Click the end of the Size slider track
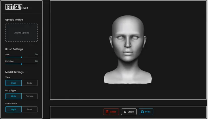Image resolution: width=208 pixels, height=119 pixels. tap(37, 57)
